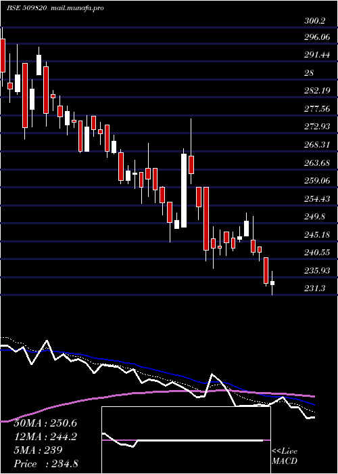Click the BSE 509820 mail.munafa.pro title text
Screen dimensions: 338x474
click(x=55, y=8)
